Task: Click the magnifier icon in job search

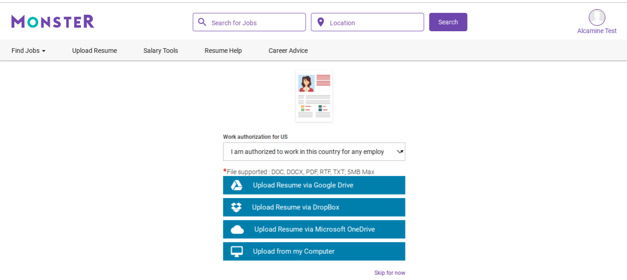Action: point(202,22)
